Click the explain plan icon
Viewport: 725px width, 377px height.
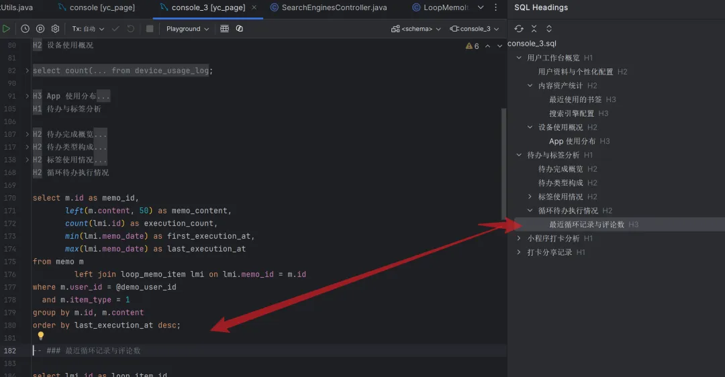40,29
